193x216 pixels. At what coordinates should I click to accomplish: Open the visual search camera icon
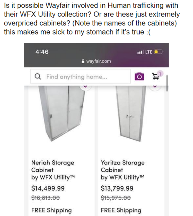[x=139, y=76]
